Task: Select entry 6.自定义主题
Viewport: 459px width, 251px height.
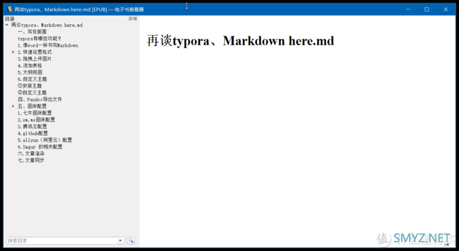Action: tap(32, 79)
